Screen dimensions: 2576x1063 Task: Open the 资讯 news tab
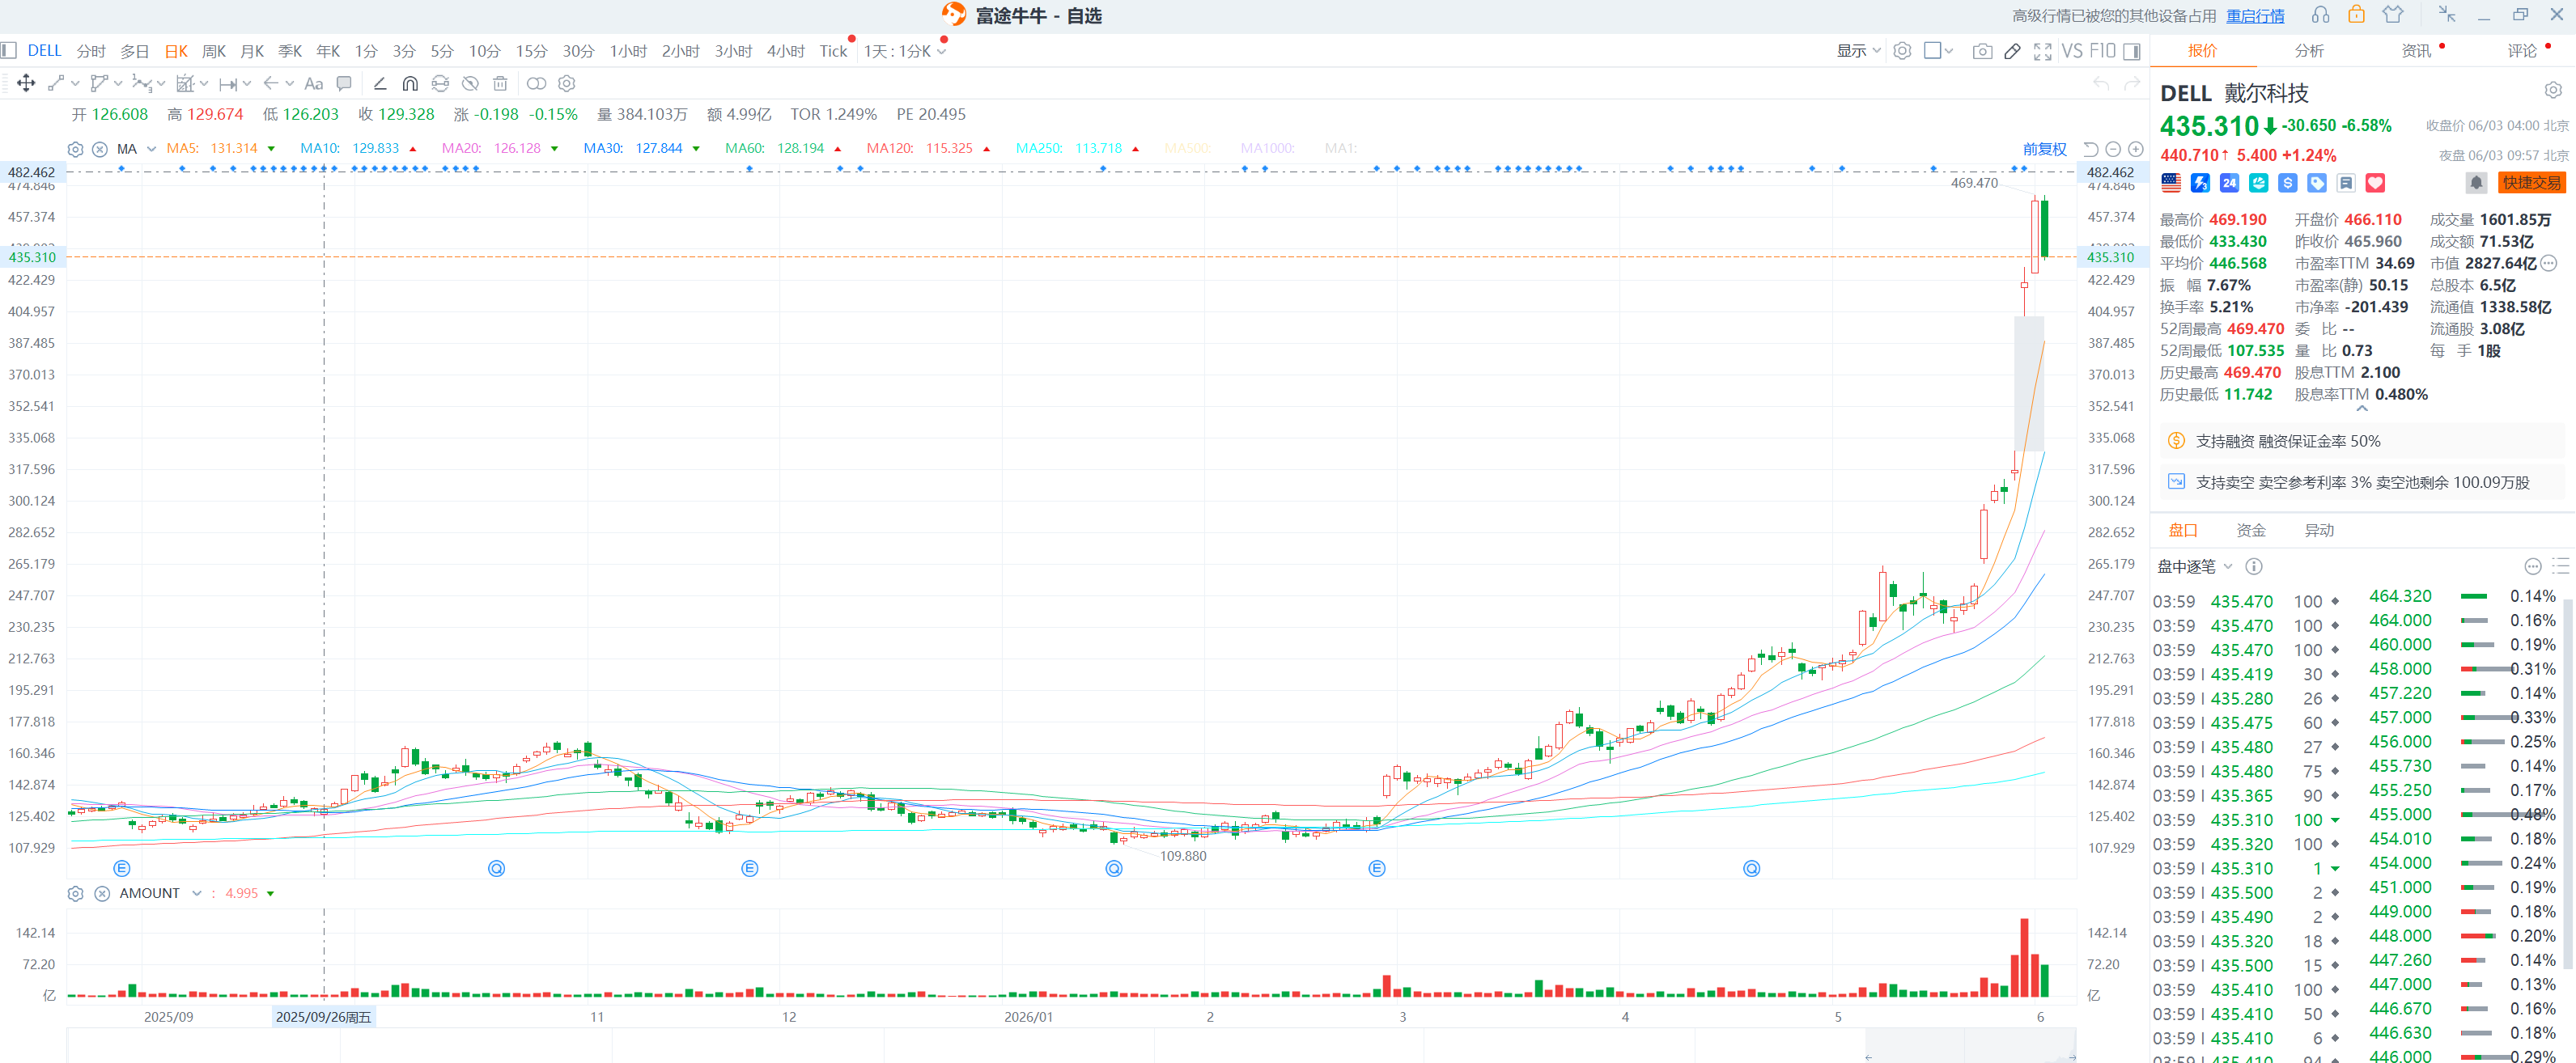pos(2416,50)
